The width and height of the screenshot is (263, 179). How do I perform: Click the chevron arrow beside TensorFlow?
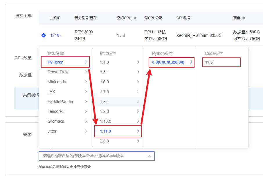tap(86, 72)
